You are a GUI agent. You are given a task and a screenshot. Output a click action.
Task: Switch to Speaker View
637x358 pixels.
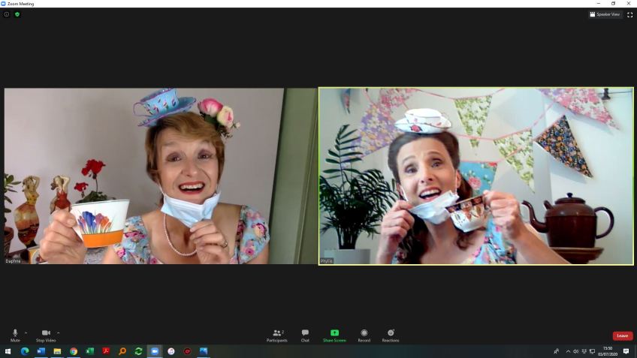[x=605, y=14]
